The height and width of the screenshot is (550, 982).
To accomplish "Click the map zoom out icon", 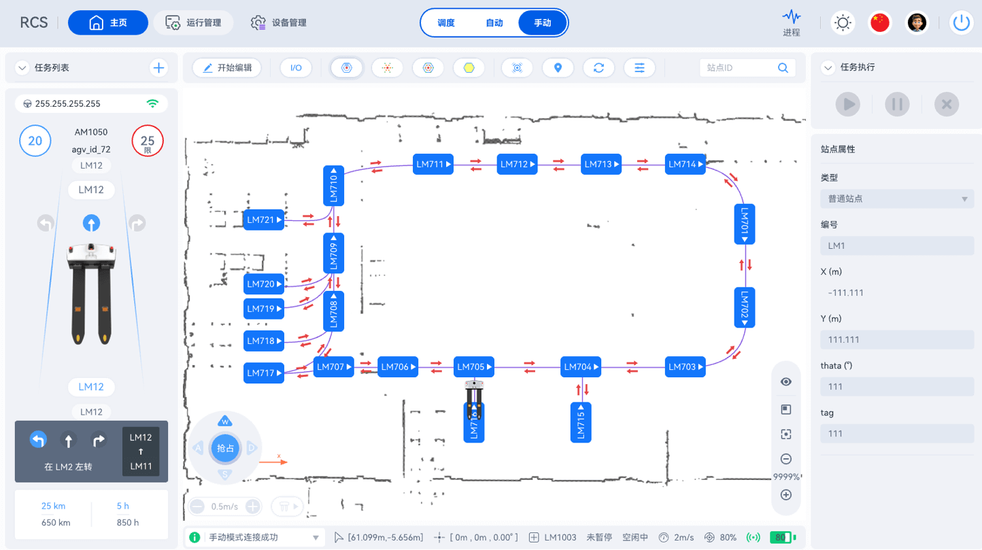I will click(x=786, y=459).
